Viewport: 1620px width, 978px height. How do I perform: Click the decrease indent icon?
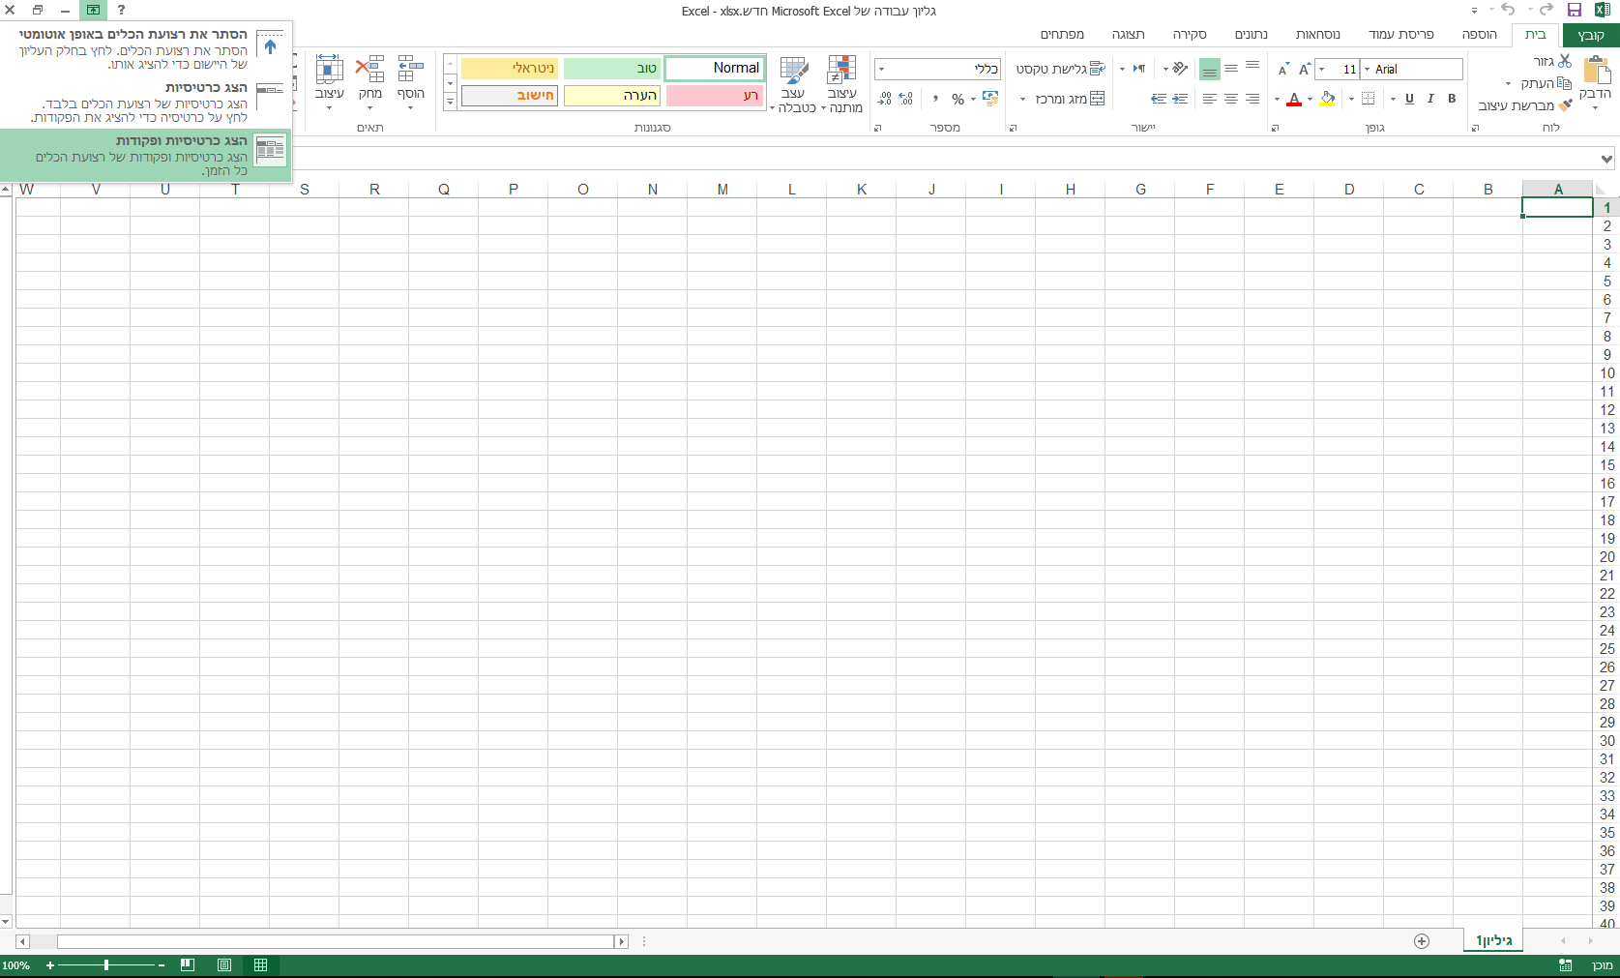(1180, 99)
